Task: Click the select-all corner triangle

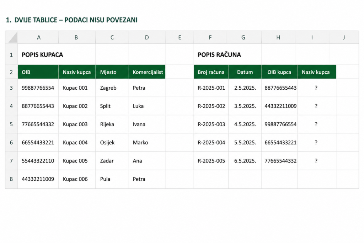Action: (x=12, y=37)
